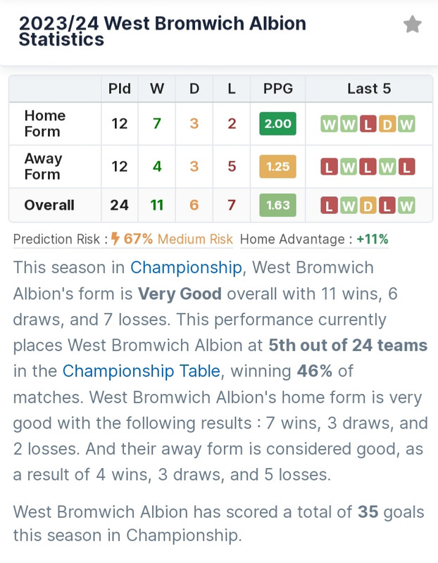Click the first L badge in Away Form
The height and width of the screenshot is (563, 438).
pyautogui.click(x=329, y=167)
